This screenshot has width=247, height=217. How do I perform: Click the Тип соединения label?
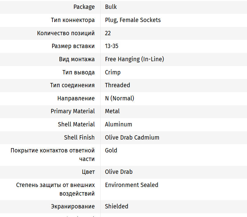pos(72,85)
